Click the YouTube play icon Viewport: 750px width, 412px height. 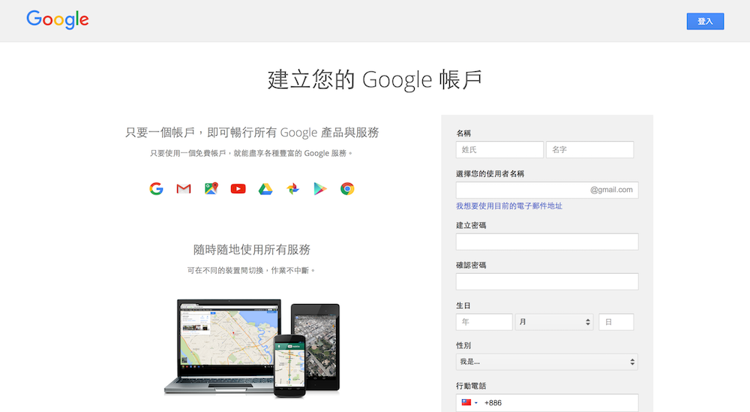238,188
